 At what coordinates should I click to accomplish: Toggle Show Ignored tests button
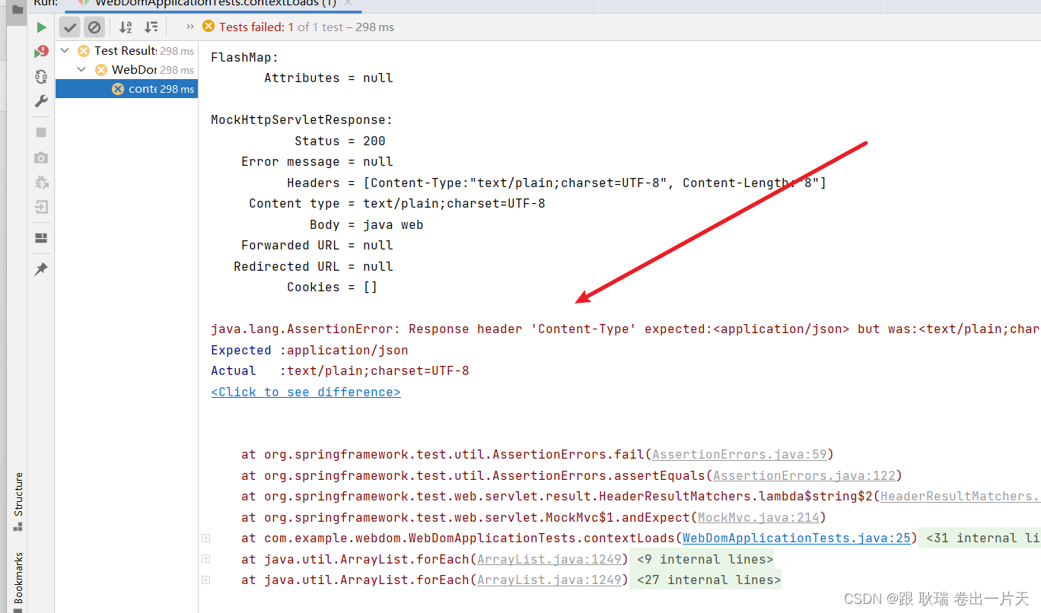click(94, 27)
